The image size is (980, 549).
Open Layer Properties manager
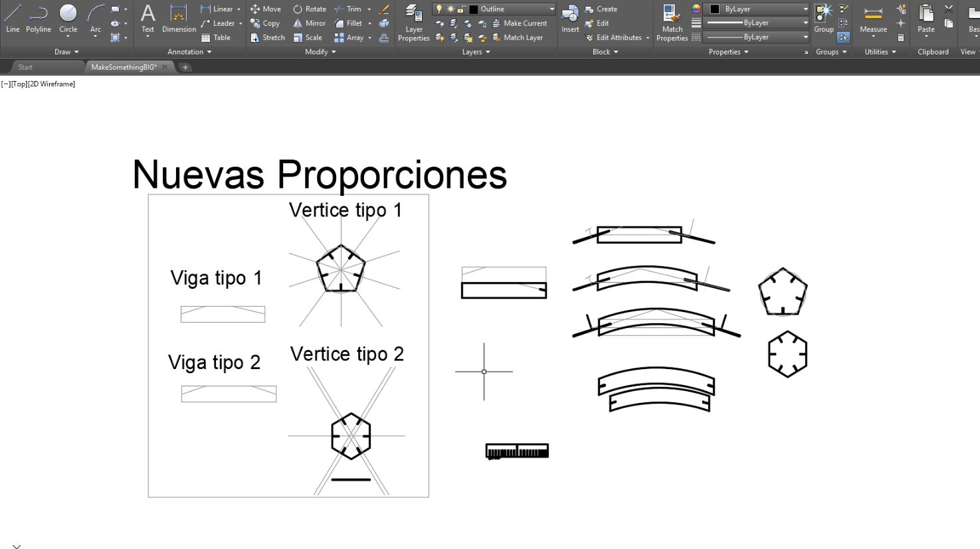(414, 23)
